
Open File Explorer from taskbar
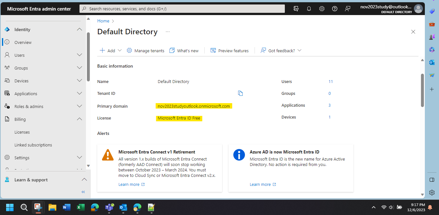point(52,207)
